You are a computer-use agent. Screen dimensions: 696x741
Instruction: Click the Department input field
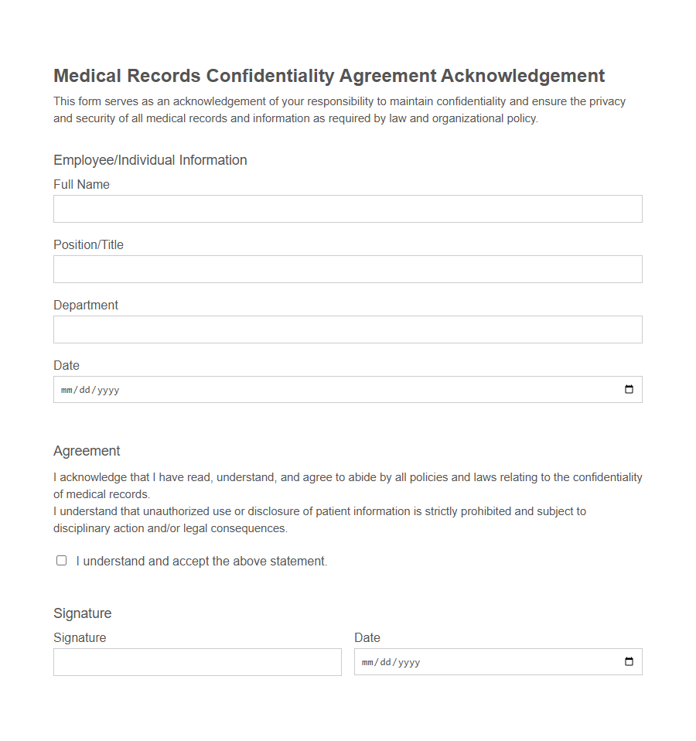click(347, 329)
